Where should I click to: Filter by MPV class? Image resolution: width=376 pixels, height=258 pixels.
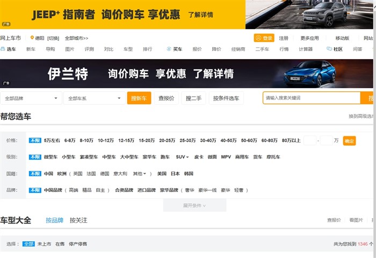[x=226, y=157]
